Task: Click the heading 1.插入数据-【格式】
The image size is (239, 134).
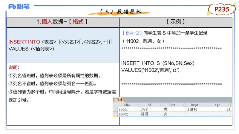Action: point(62,22)
